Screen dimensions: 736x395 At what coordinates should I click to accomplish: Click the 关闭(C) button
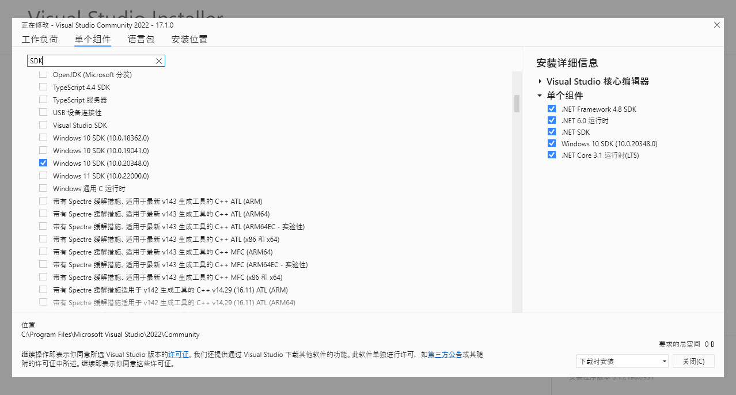coord(694,361)
